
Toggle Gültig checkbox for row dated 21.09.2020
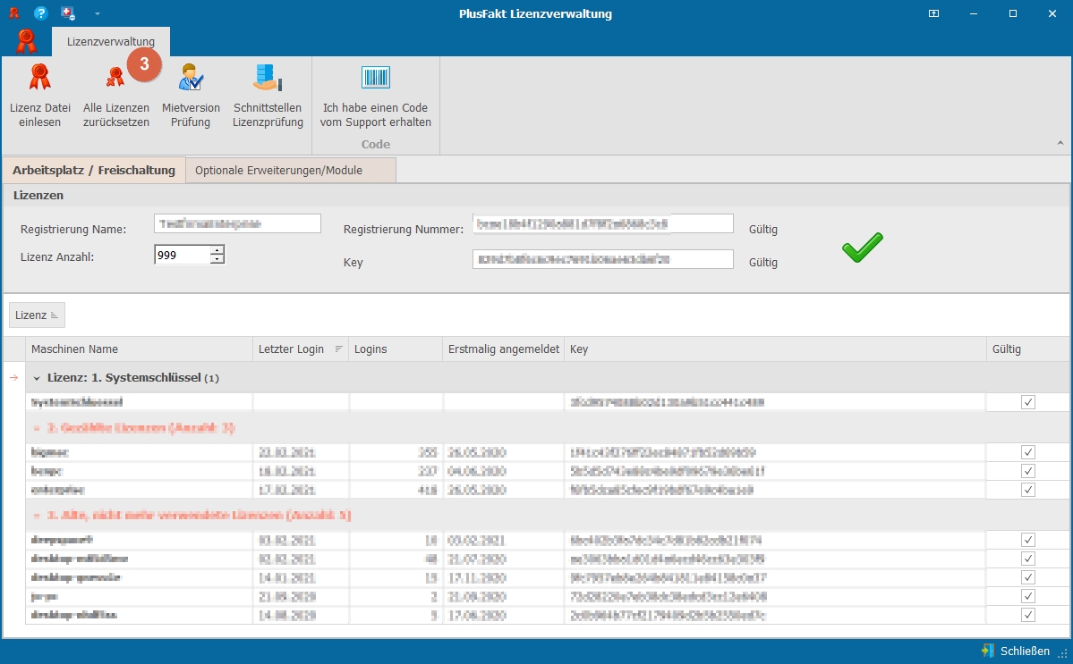pos(1028,596)
